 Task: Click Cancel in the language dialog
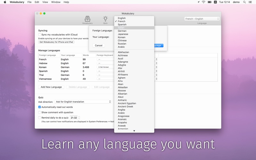point(99,45)
